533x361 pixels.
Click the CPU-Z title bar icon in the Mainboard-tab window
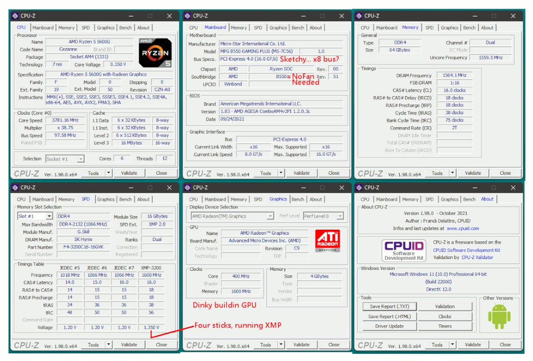click(187, 16)
